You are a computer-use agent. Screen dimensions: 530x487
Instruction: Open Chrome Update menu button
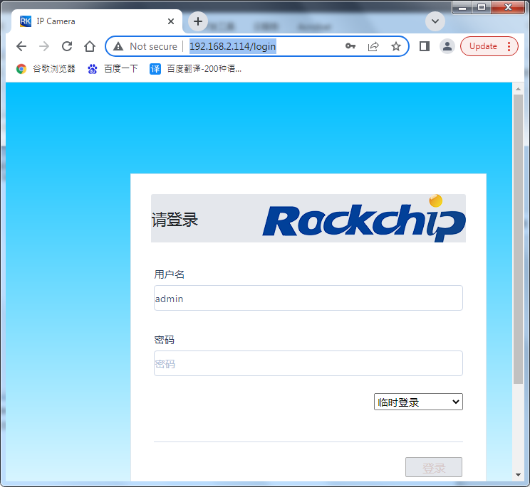tap(489, 46)
